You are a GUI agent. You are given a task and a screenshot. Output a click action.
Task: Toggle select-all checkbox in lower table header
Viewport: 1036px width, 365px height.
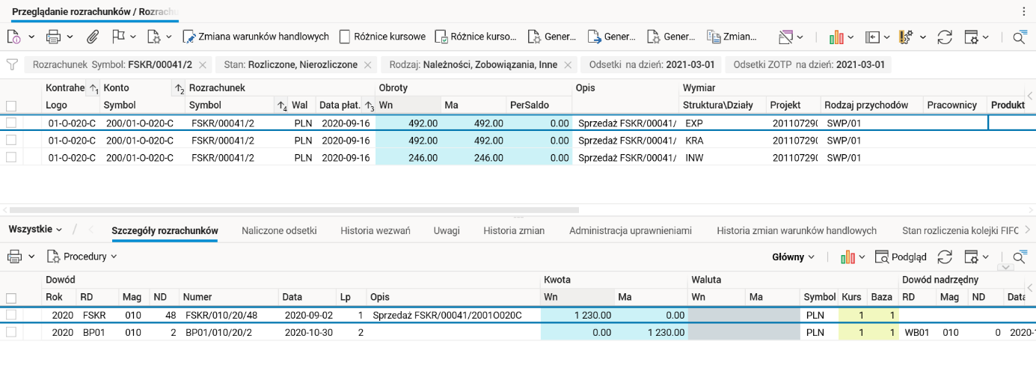[11, 298]
